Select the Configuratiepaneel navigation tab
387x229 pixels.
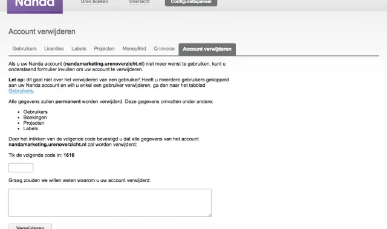(191, 2)
